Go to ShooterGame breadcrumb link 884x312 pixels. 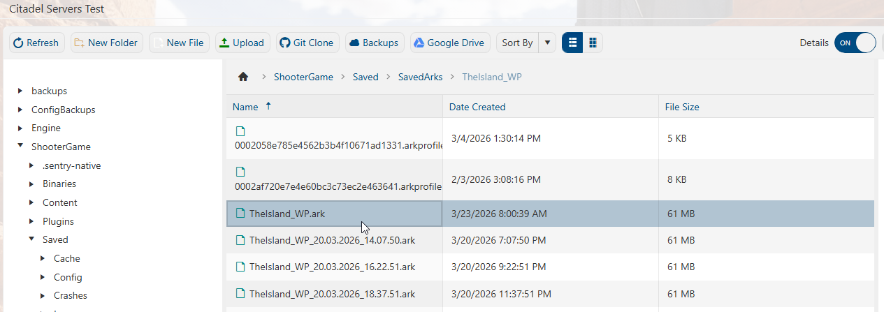point(303,77)
